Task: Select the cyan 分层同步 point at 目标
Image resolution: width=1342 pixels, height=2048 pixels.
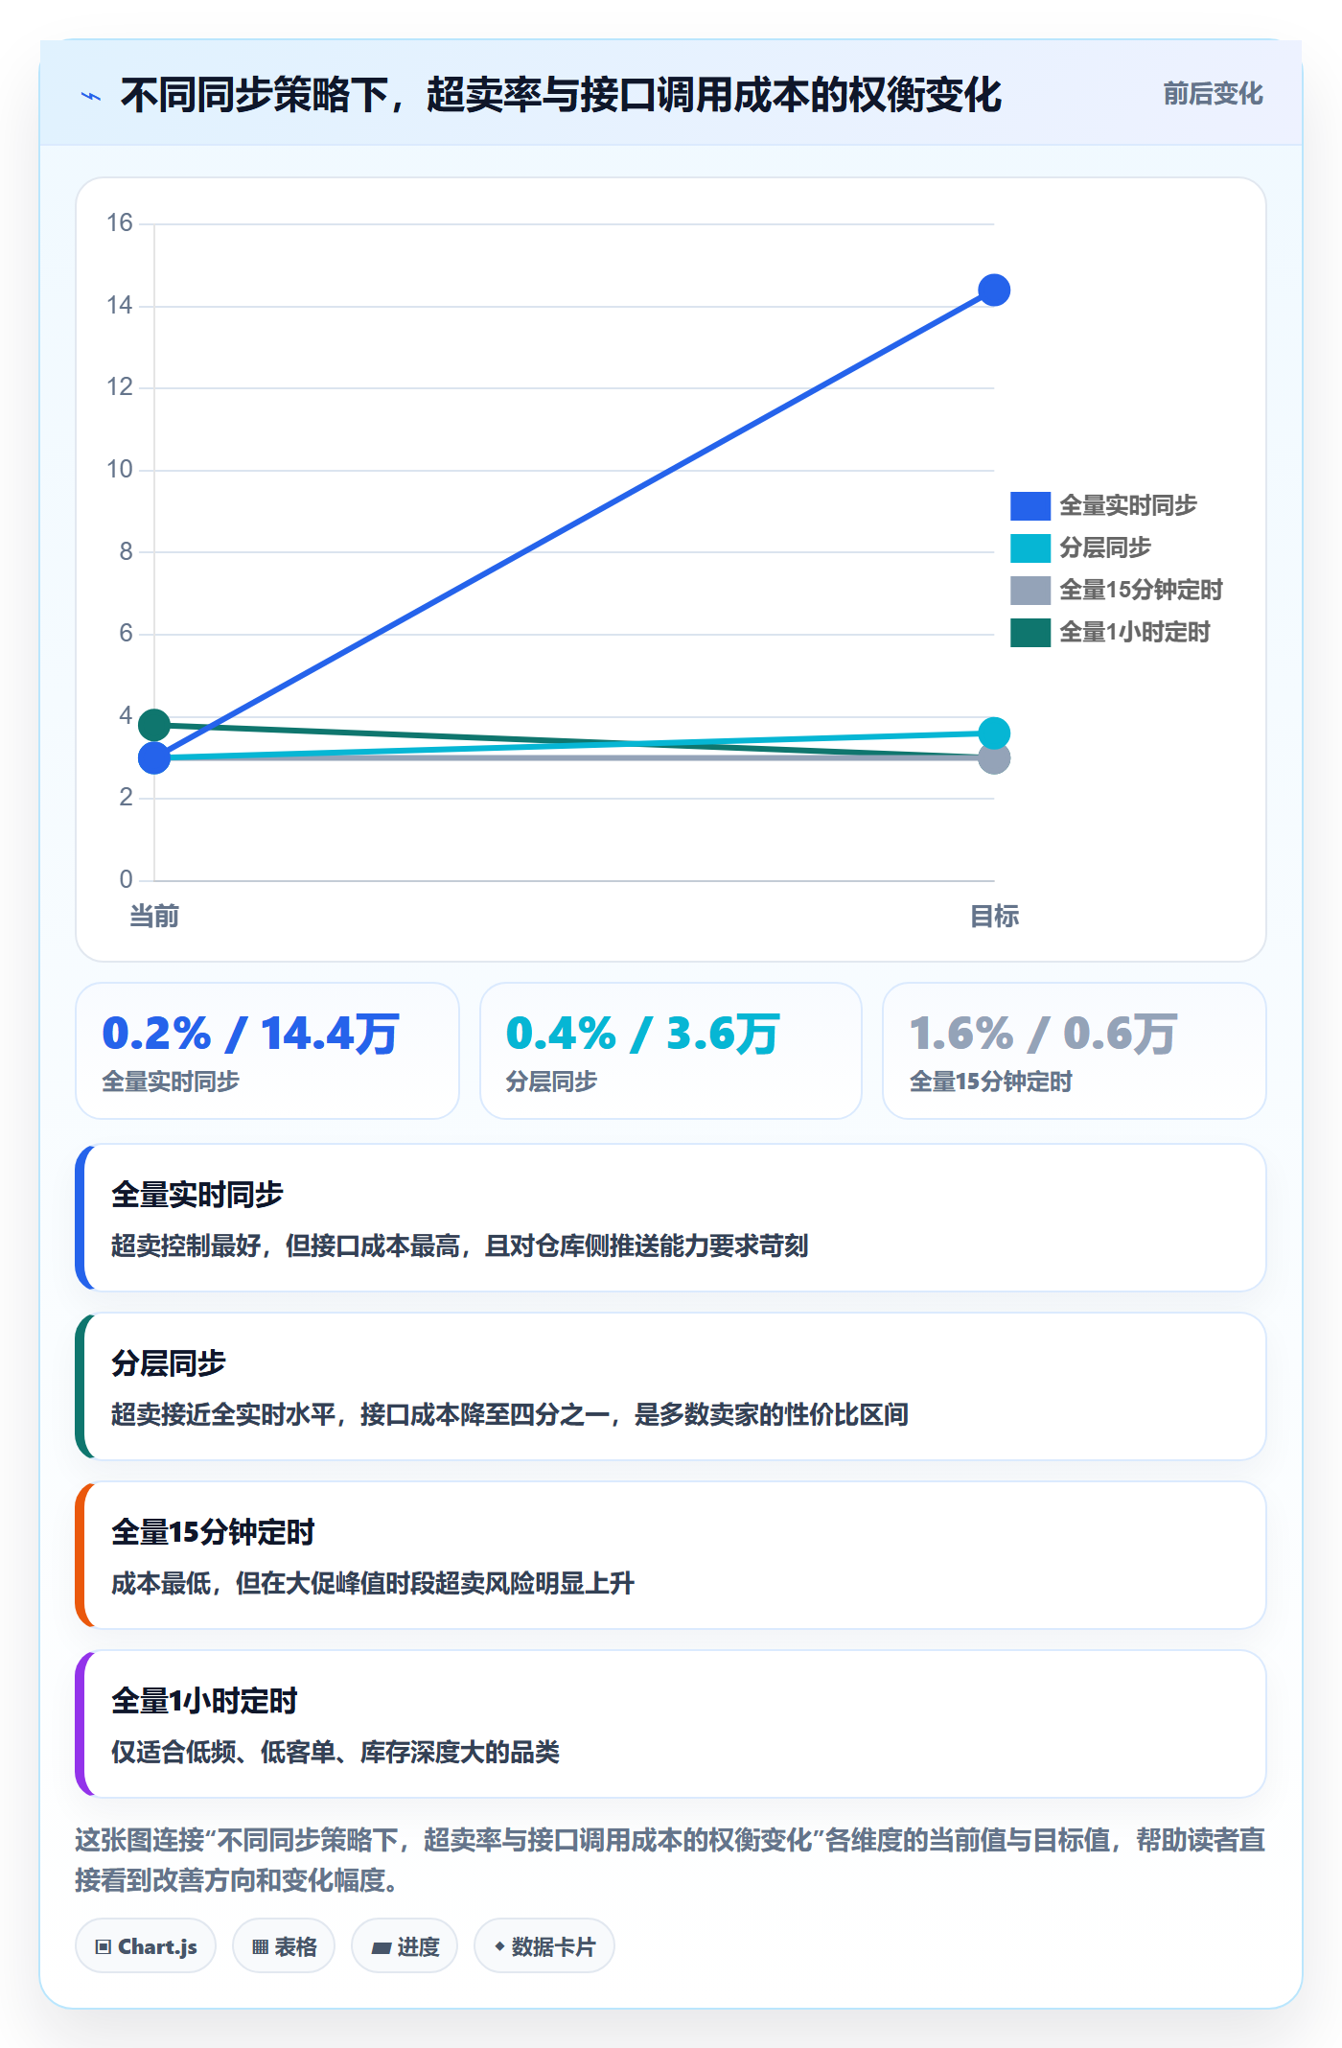Action: click(994, 733)
